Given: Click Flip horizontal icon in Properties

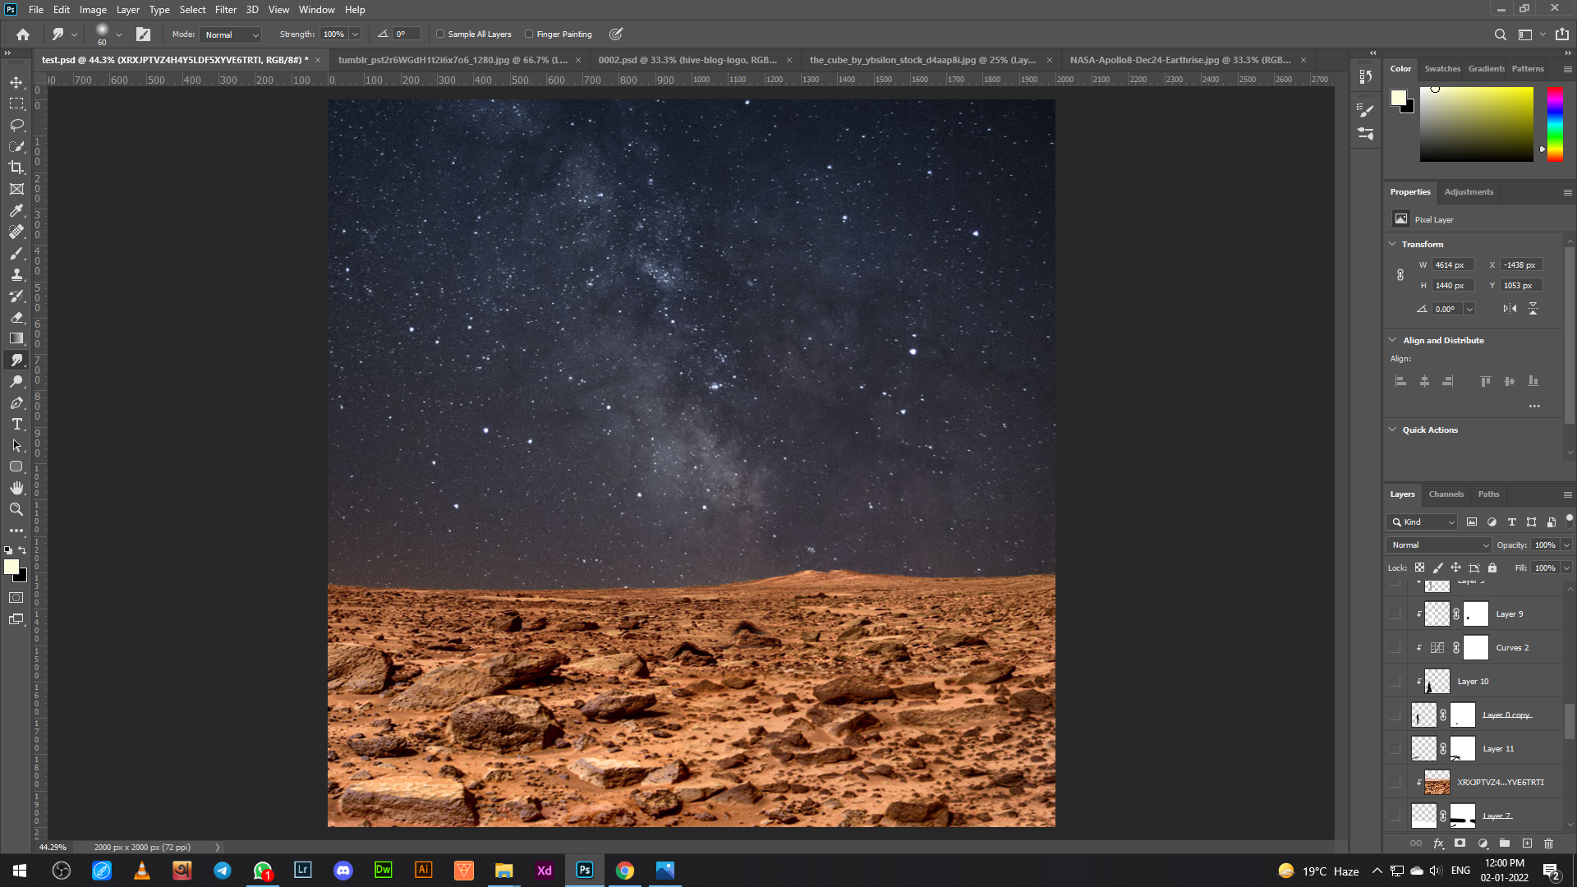Looking at the screenshot, I should 1510,309.
